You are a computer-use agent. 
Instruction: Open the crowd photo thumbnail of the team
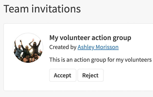tap(28, 48)
